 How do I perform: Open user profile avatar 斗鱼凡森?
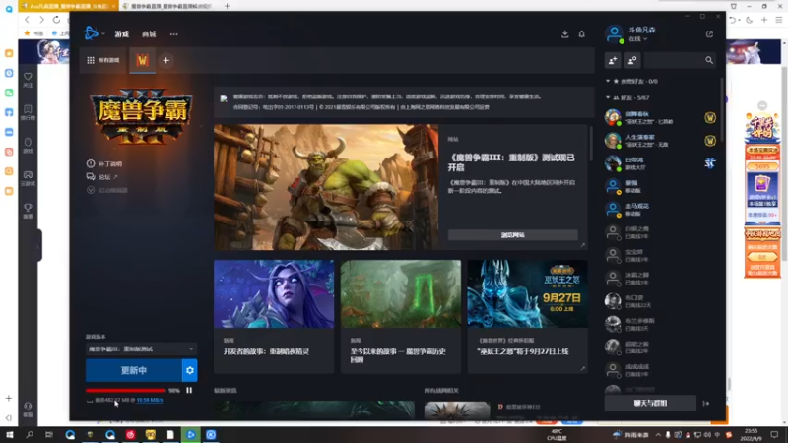(614, 33)
